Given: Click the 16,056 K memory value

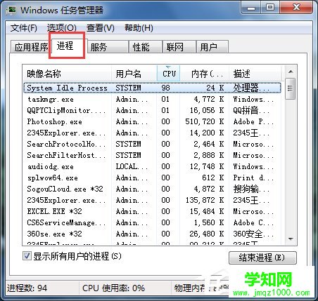Looking at the screenshot, I should pyautogui.click(x=207, y=110).
